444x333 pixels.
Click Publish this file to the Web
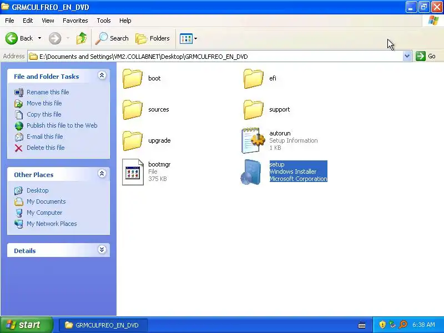coord(62,125)
